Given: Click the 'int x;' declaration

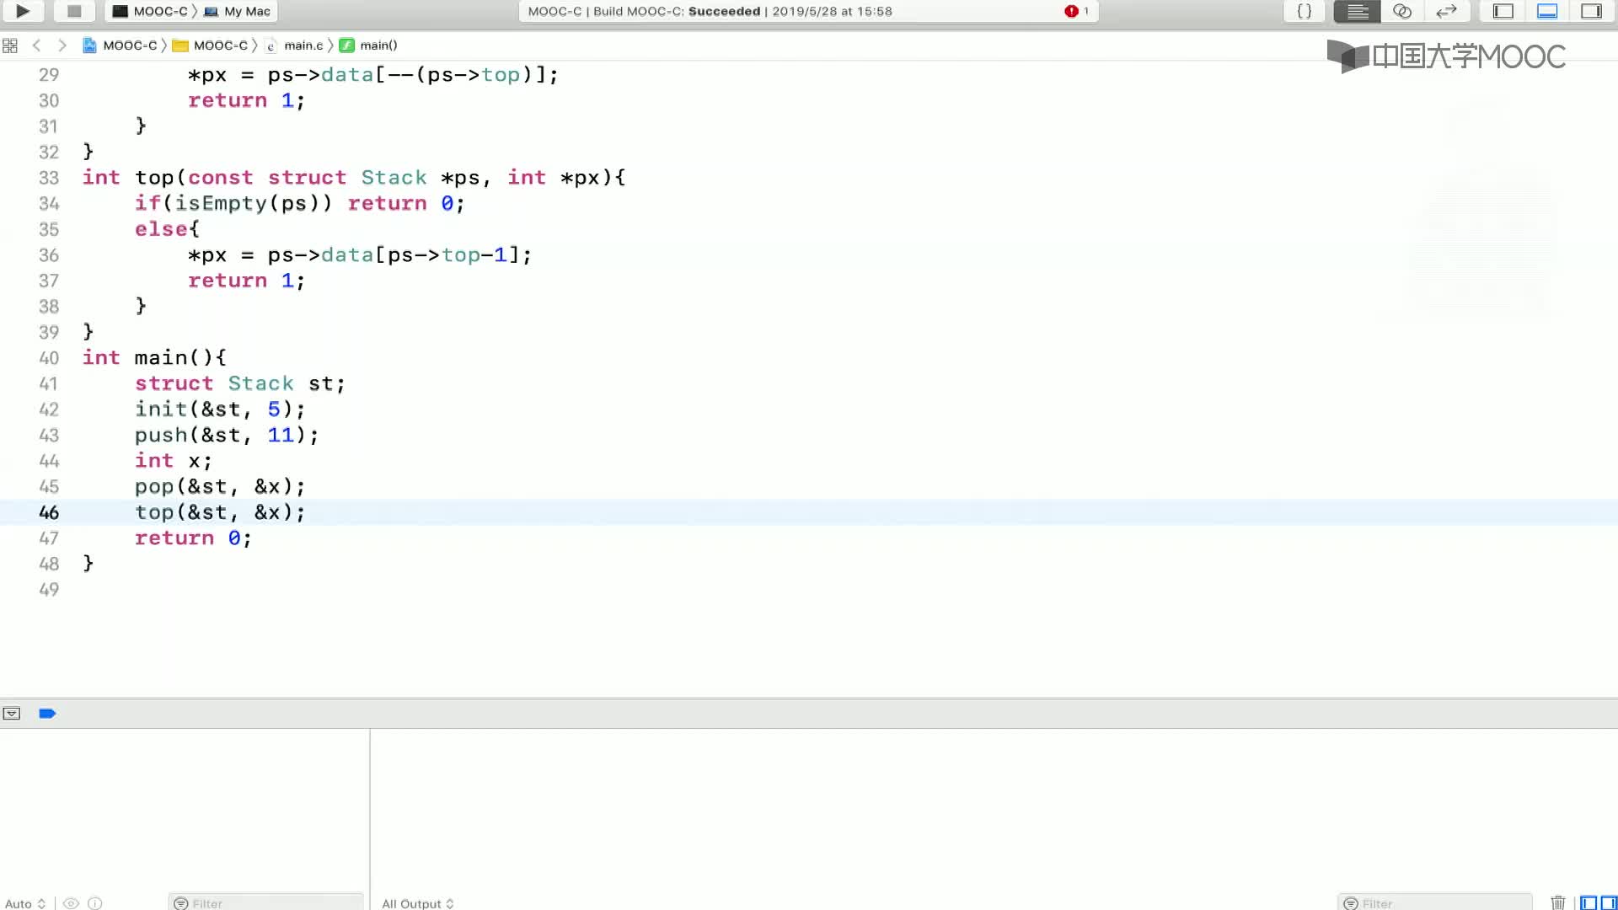Looking at the screenshot, I should (174, 461).
